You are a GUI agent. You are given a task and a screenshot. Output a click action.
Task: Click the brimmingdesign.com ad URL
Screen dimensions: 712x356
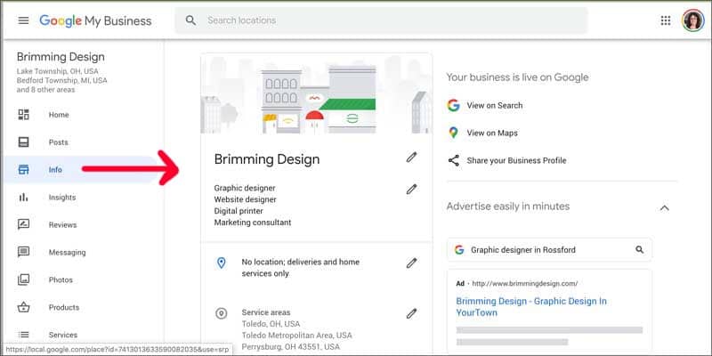coord(525,283)
